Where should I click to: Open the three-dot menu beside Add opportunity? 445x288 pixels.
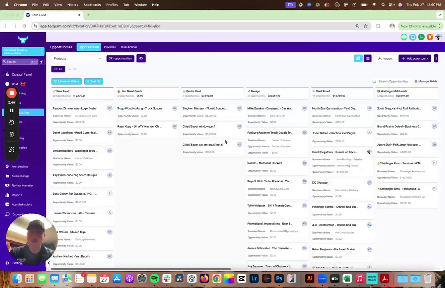coord(436,58)
